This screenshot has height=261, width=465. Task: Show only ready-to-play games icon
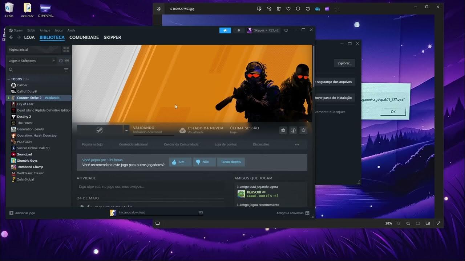point(67,61)
